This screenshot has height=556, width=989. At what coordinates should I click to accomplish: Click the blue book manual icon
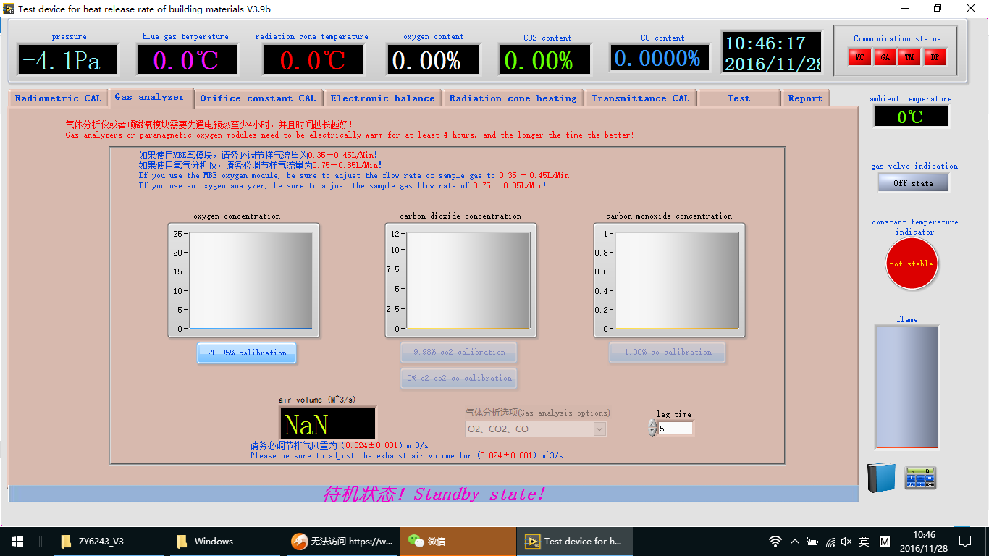pyautogui.click(x=881, y=478)
